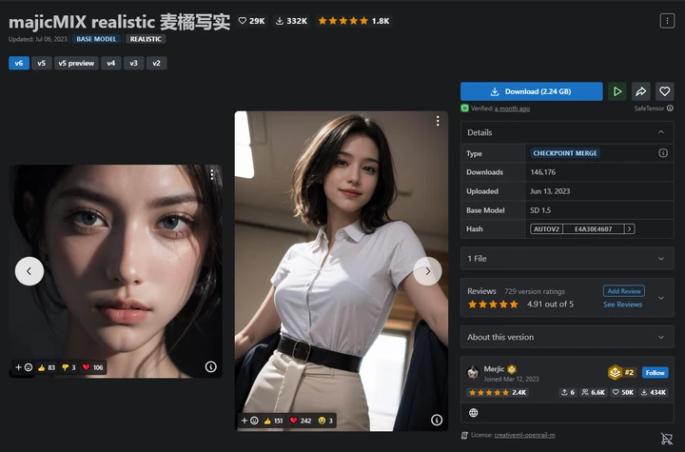Click the next image carousel arrow
Screen dimensions: 685x452
428,271
